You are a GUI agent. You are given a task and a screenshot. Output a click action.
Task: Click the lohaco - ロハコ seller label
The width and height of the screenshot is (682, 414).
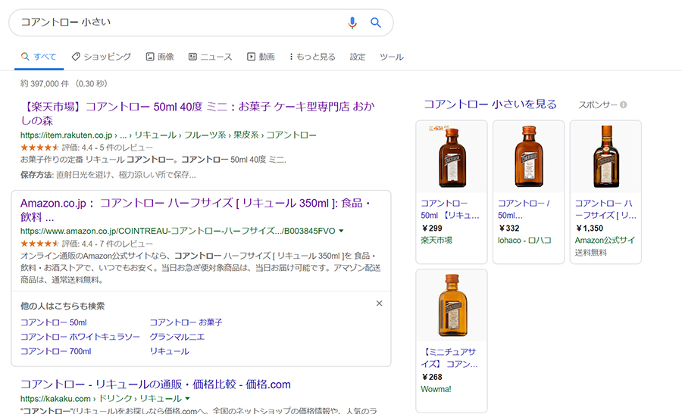(524, 240)
